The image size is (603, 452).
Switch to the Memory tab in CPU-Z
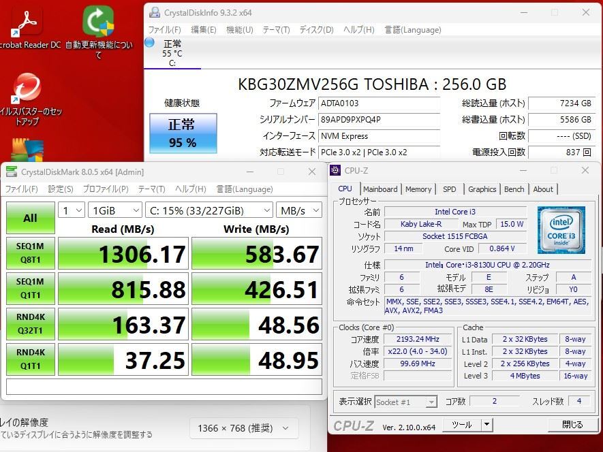point(418,189)
